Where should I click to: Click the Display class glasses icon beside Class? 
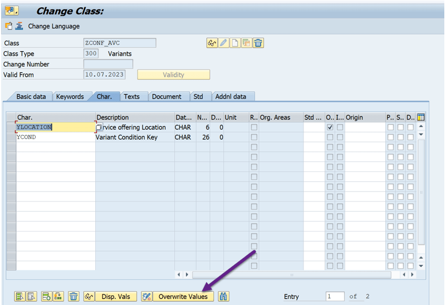(212, 43)
